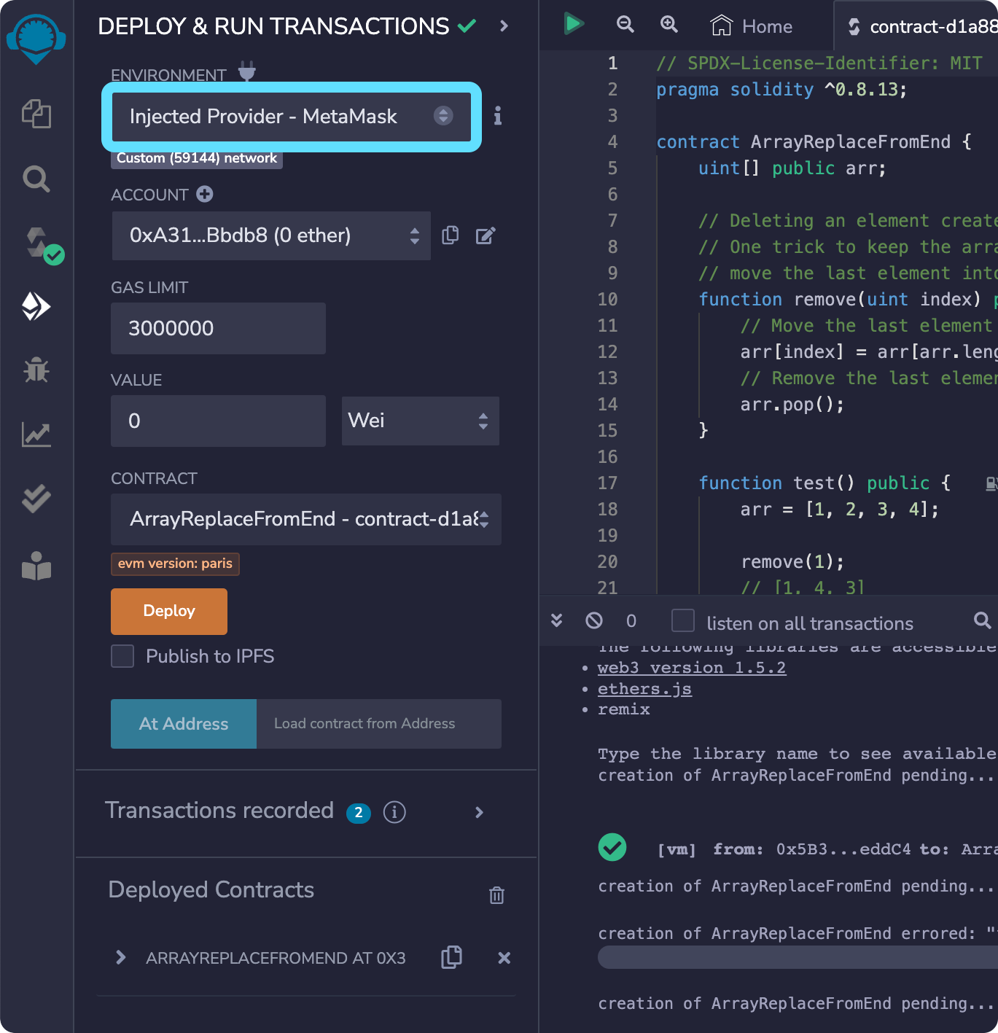Open the Environment provider dropdown
This screenshot has height=1033, width=998.
click(292, 117)
